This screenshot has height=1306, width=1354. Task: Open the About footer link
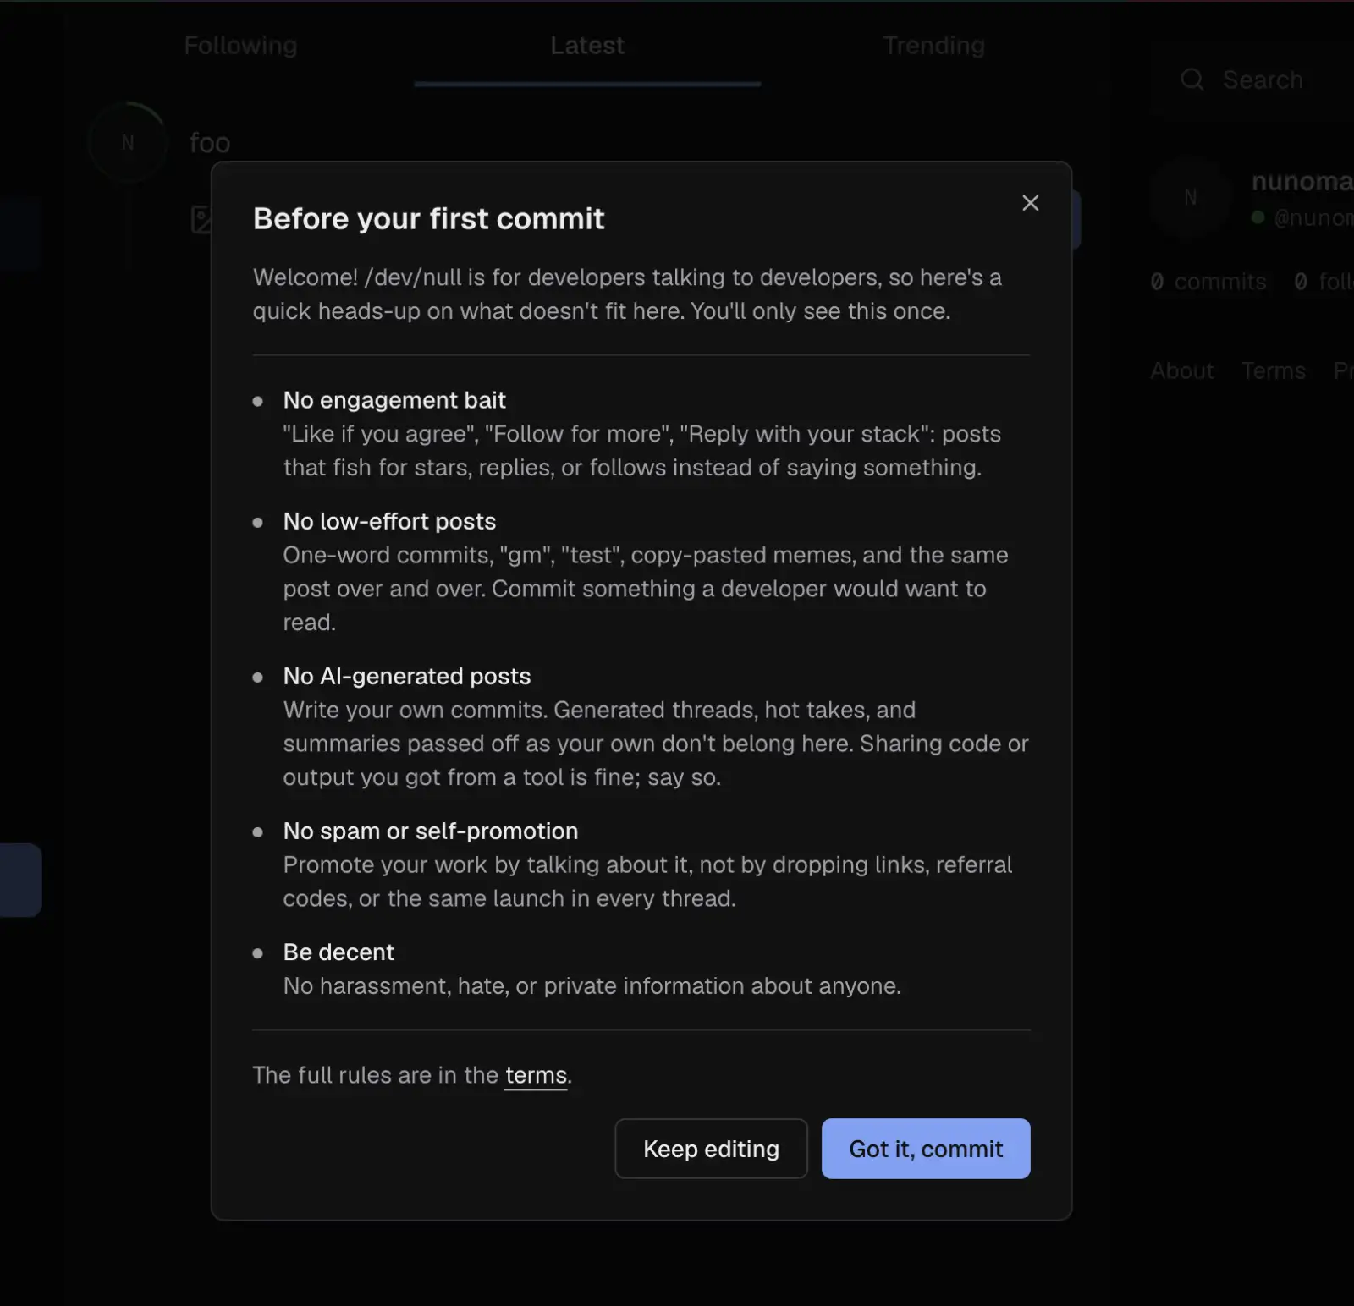(1181, 370)
